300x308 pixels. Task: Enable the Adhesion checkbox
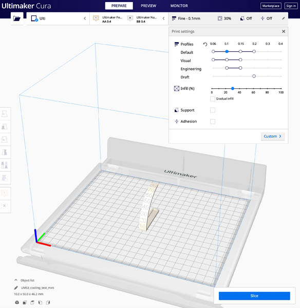(x=213, y=121)
